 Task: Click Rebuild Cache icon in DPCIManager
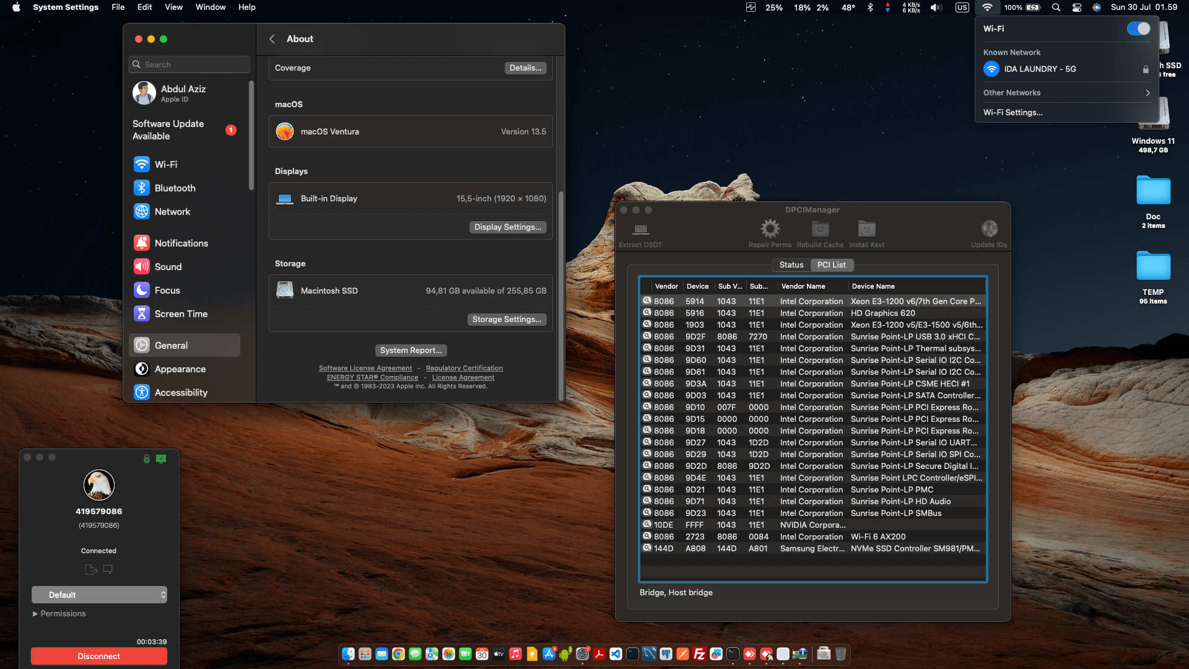point(820,229)
